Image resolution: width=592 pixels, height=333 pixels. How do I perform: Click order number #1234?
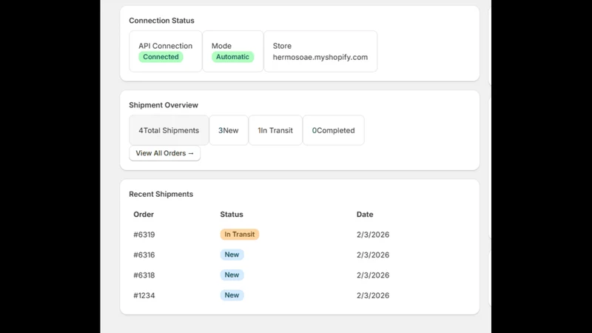[144, 295]
